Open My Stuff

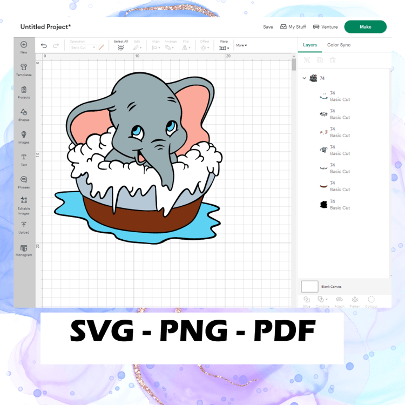point(293,27)
